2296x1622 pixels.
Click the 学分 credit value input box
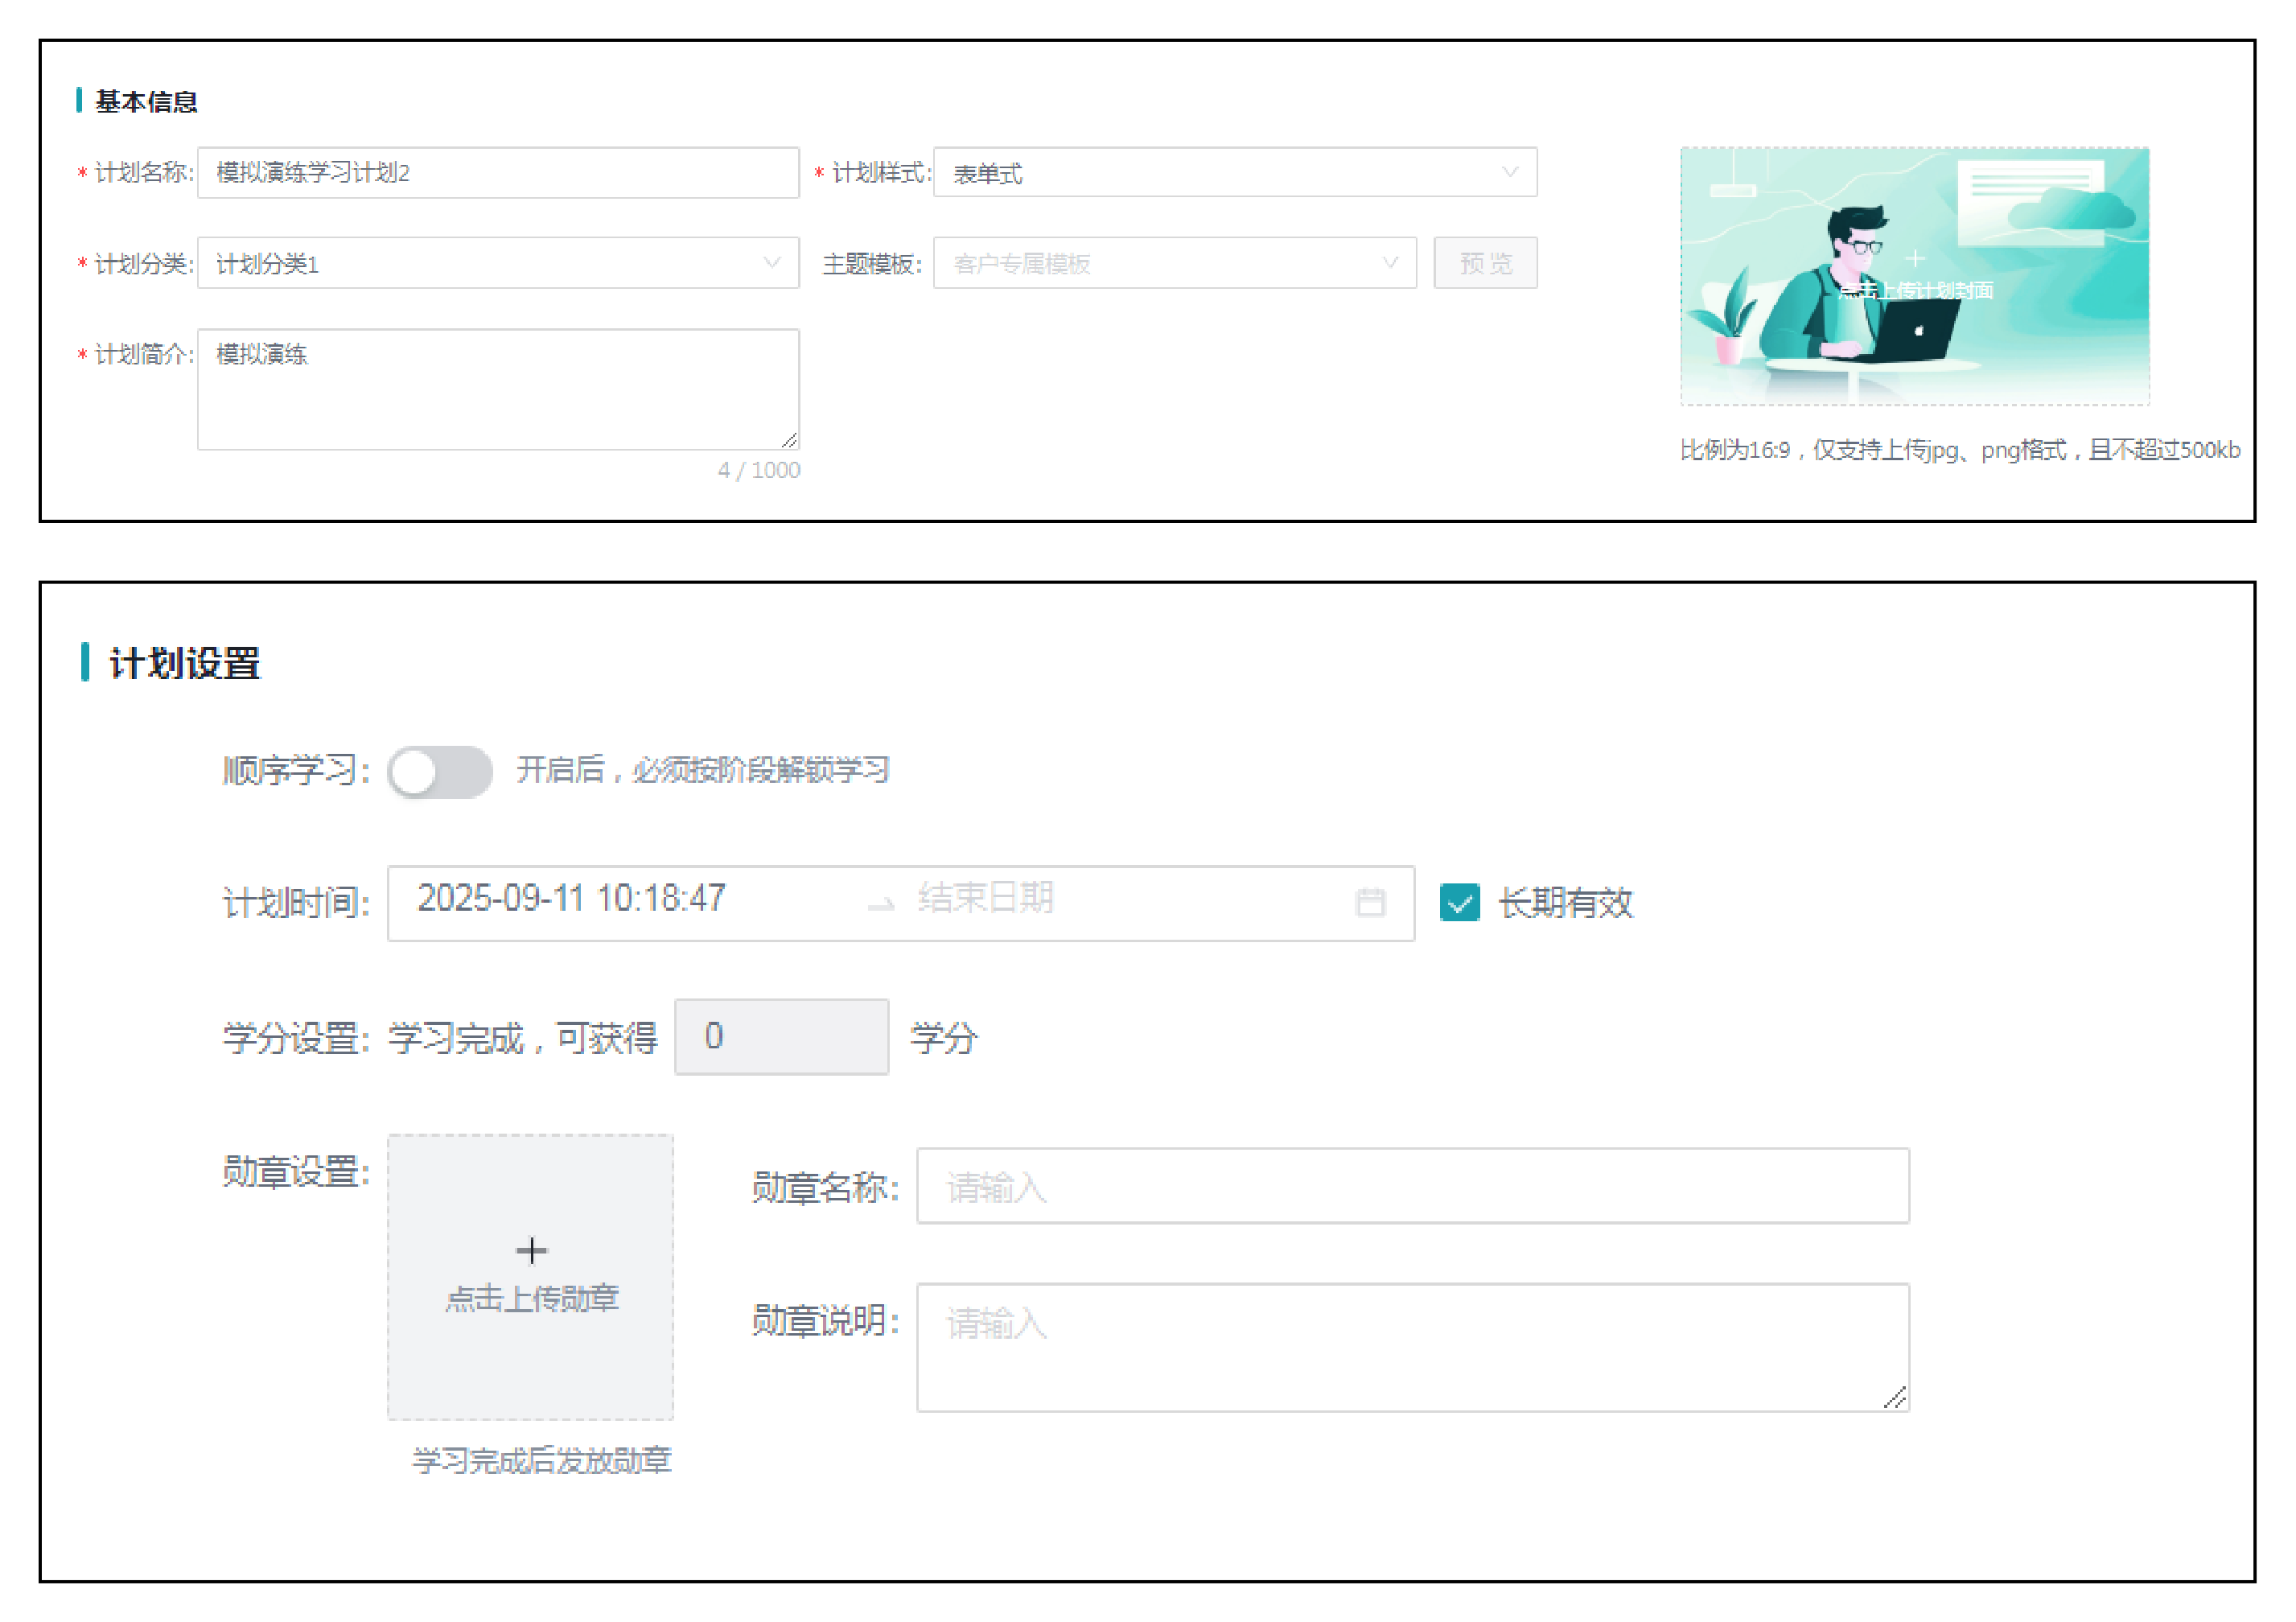pyautogui.click(x=781, y=1037)
